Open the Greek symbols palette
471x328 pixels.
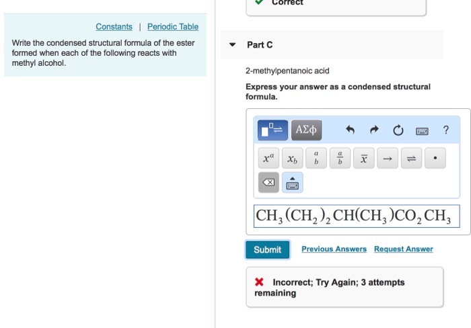(x=306, y=130)
